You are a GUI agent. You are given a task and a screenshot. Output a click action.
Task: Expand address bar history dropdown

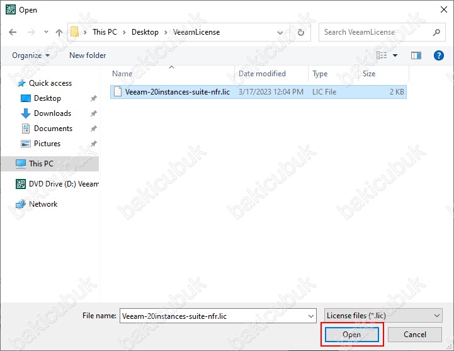click(x=280, y=33)
